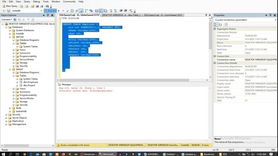Execute the selected query
The width and height of the screenshot is (278, 156).
50,11
